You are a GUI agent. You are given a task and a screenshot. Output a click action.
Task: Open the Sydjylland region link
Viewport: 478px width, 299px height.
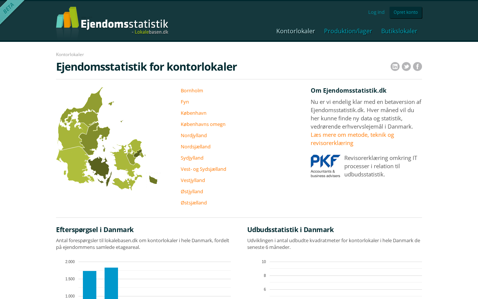point(192,158)
